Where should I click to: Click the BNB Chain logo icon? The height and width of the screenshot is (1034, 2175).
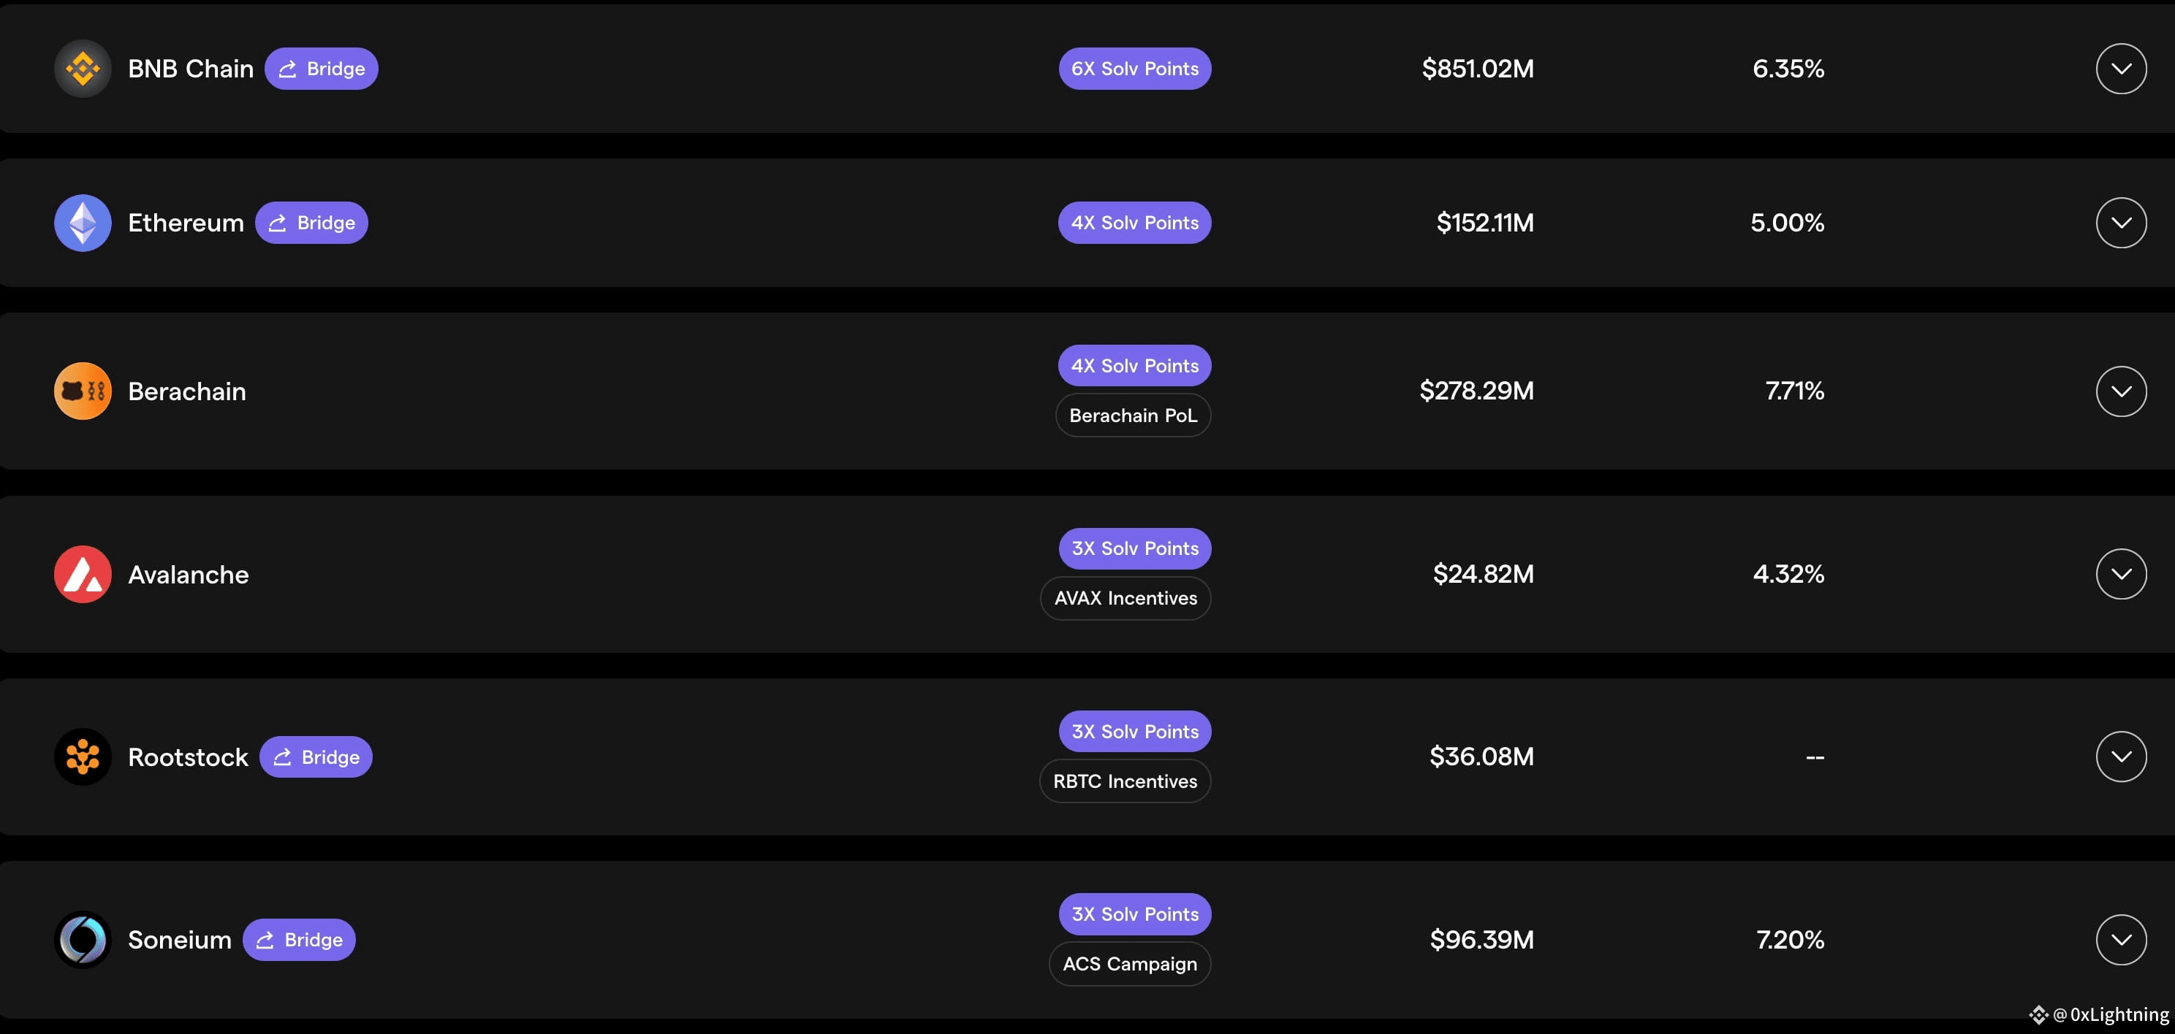(x=83, y=69)
